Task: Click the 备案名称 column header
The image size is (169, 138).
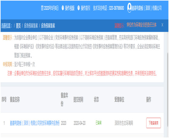Action: 15,100
